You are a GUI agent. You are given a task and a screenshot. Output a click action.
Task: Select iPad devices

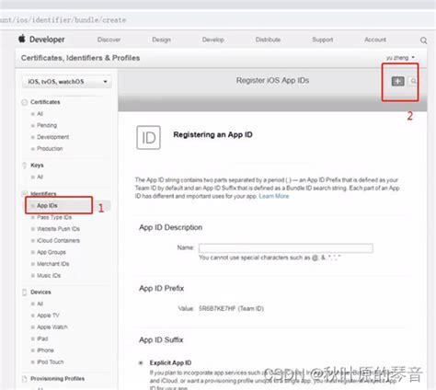pyautogui.click(x=42, y=338)
